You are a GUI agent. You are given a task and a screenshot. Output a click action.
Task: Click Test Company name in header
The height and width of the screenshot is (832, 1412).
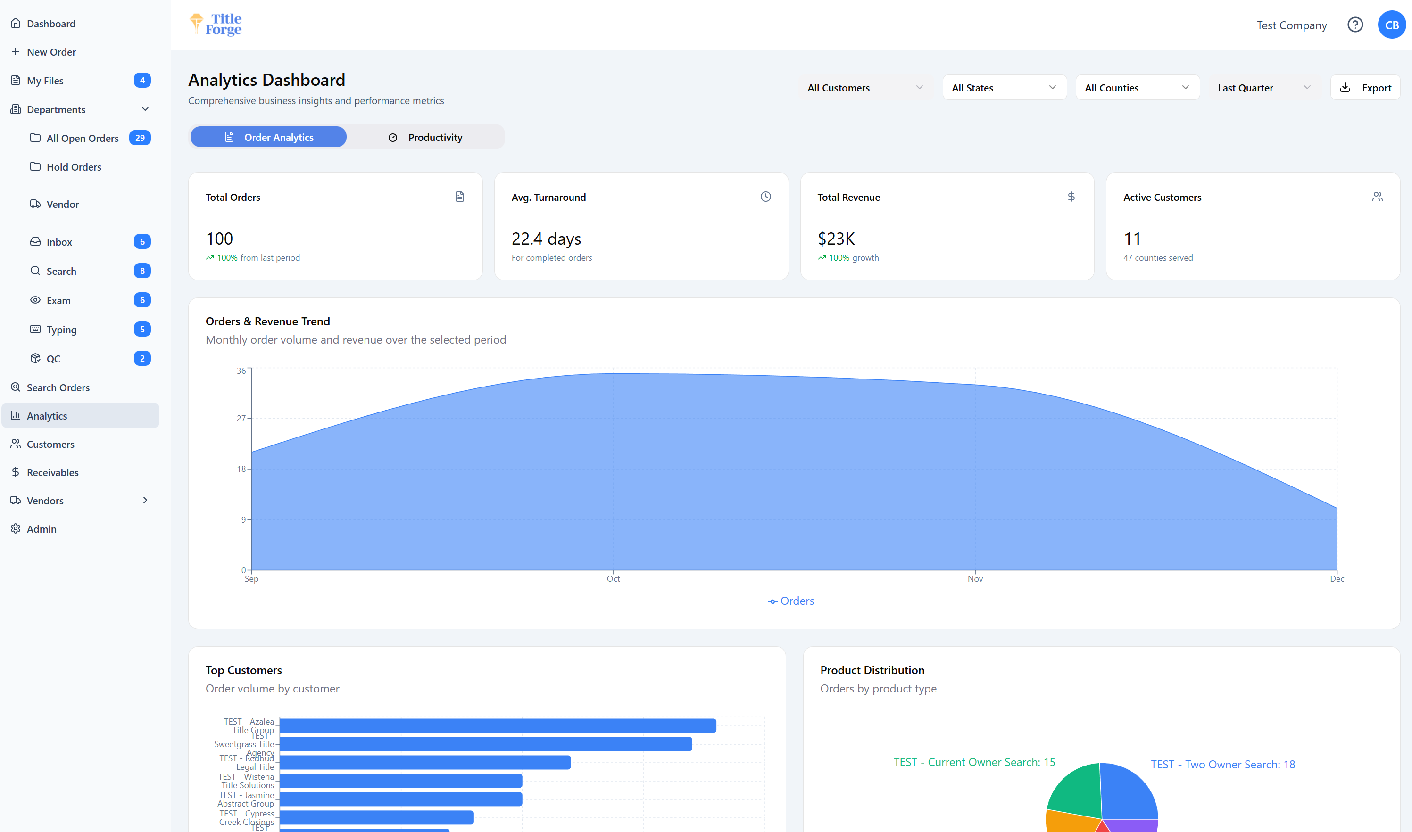(x=1291, y=25)
